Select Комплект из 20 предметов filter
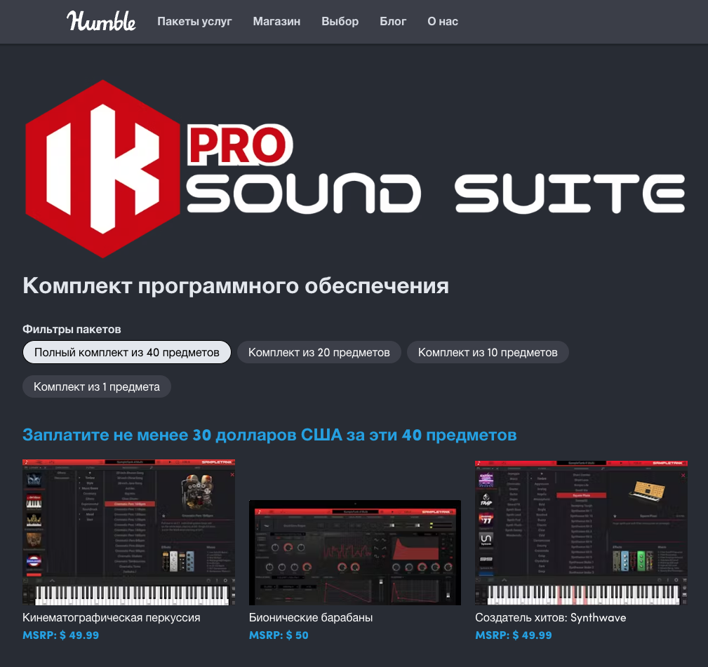This screenshot has height=667, width=708. (319, 352)
